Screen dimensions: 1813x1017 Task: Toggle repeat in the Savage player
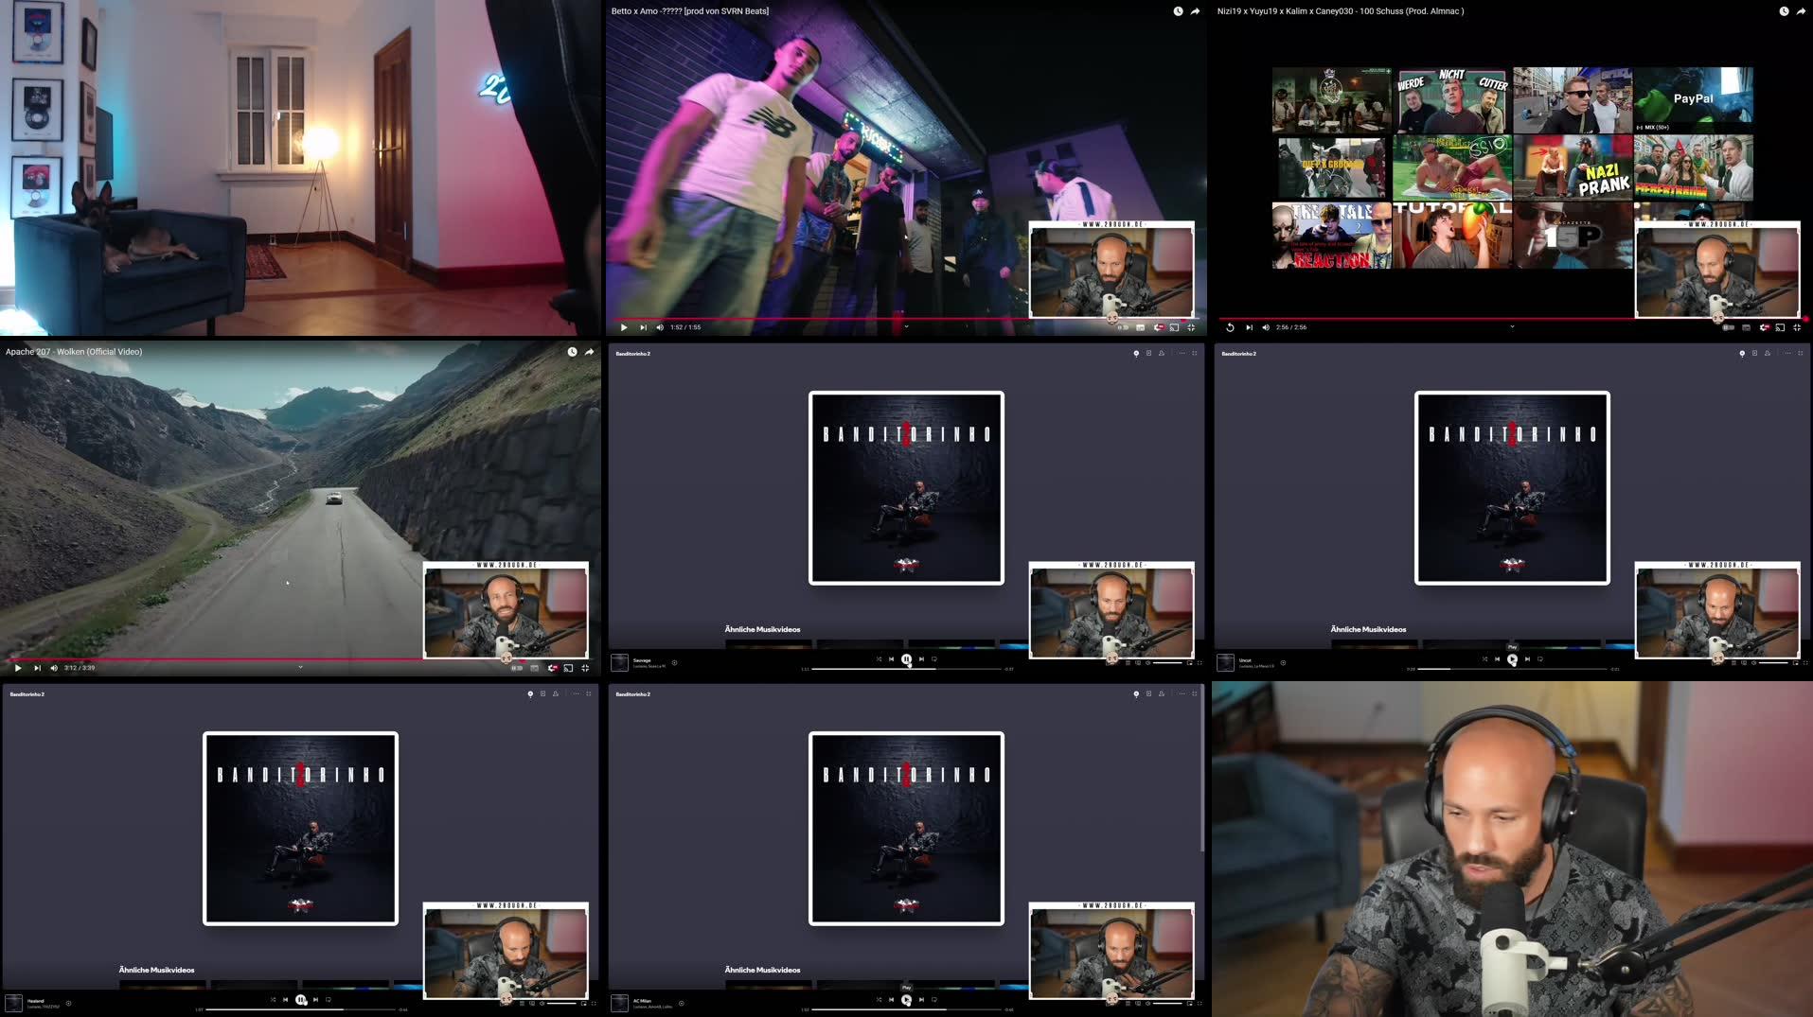[x=934, y=659]
